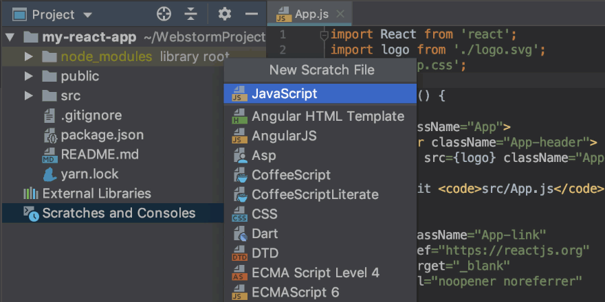This screenshot has width=605, height=302.
Task: Click the External Libraries bars icon
Action: [x=31, y=194]
